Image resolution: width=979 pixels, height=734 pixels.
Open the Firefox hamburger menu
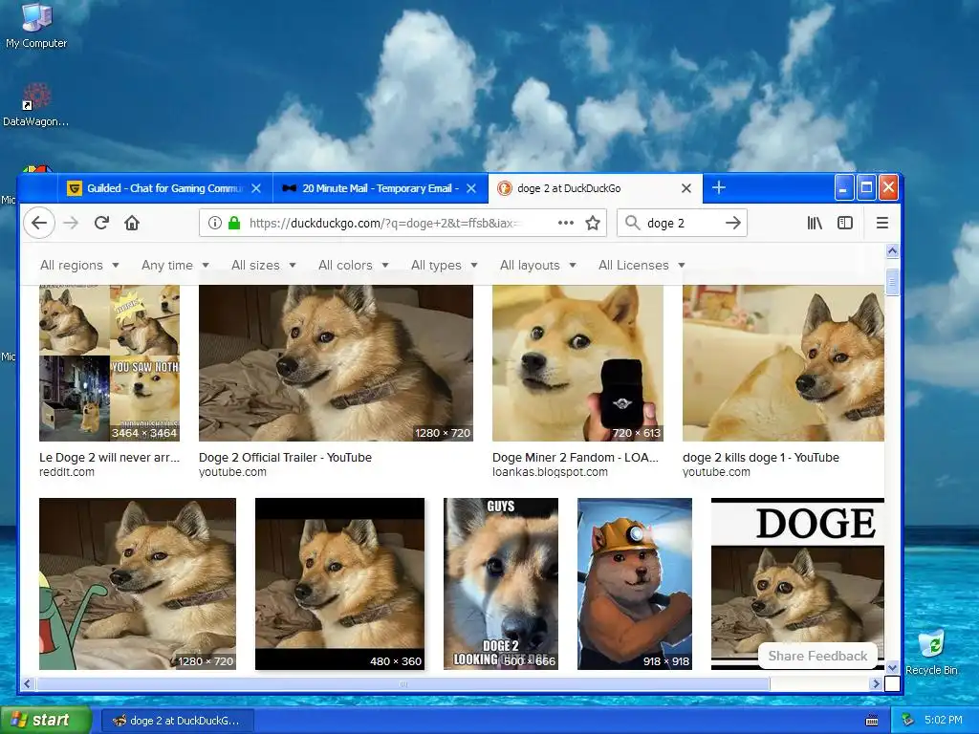pos(882,223)
